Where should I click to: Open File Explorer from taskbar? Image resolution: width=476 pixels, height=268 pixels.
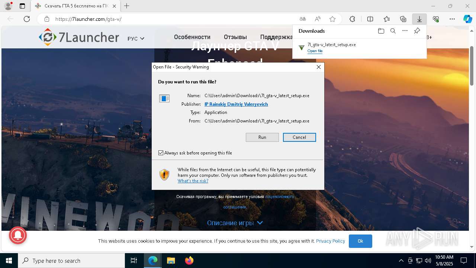point(171,261)
